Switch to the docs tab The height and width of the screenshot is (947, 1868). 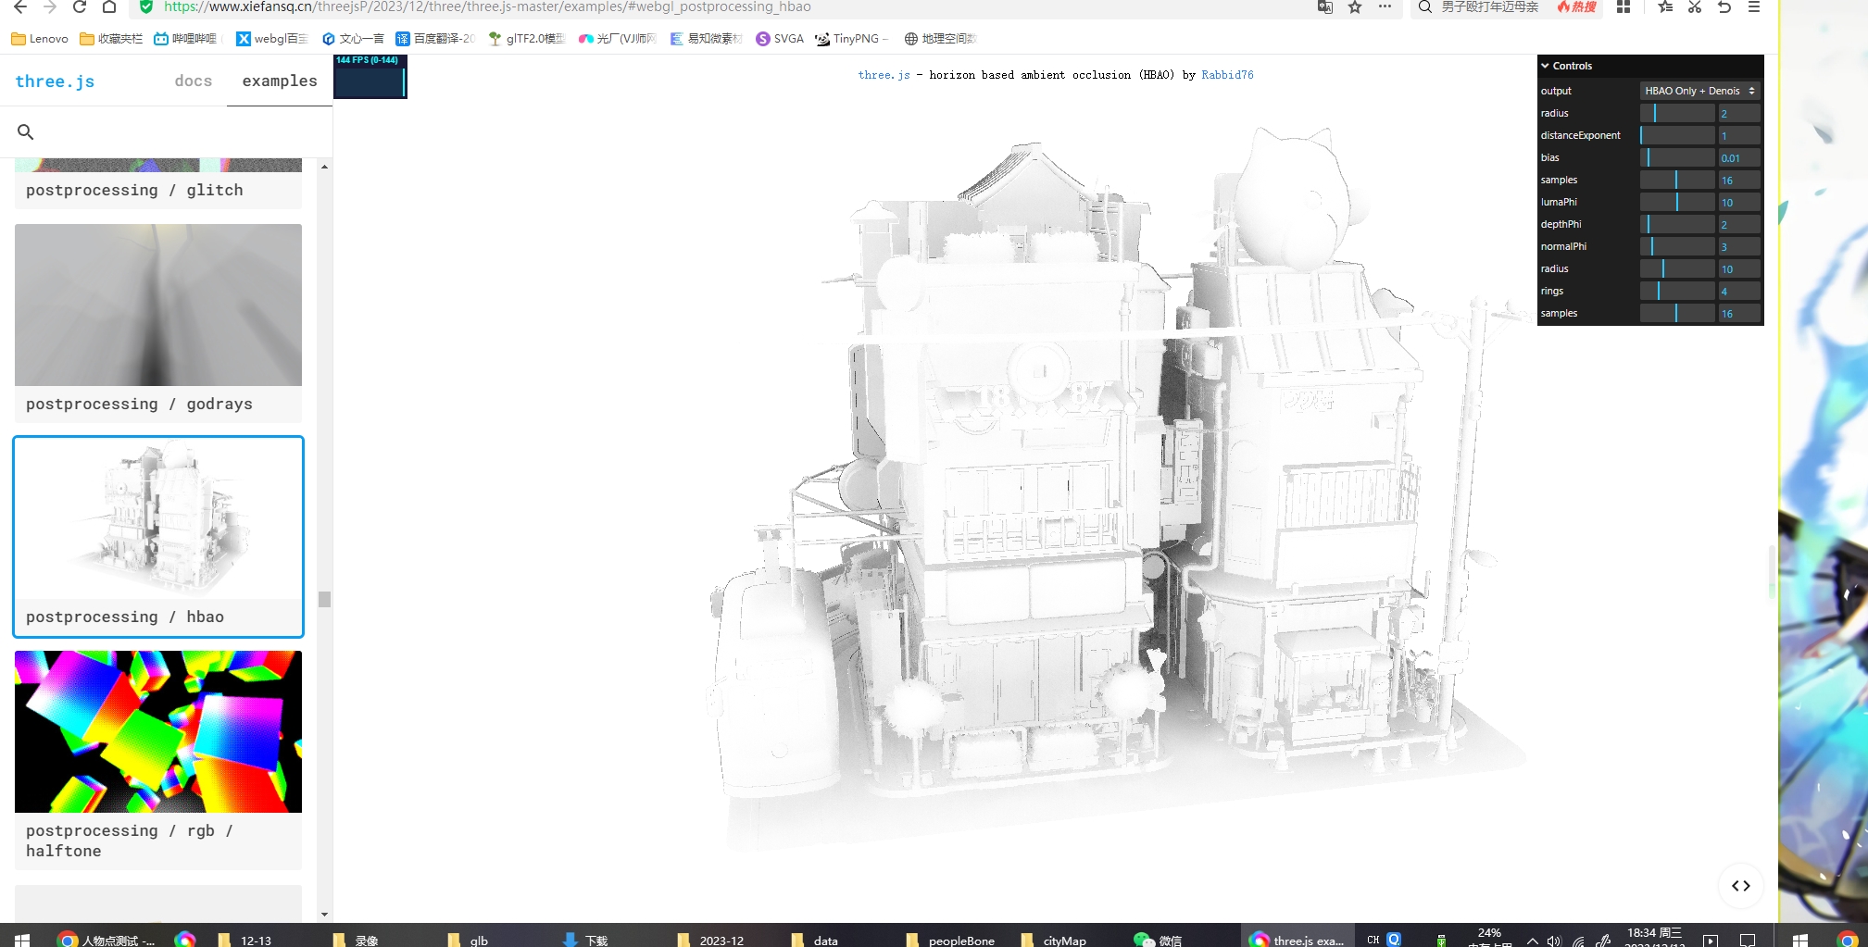(194, 81)
